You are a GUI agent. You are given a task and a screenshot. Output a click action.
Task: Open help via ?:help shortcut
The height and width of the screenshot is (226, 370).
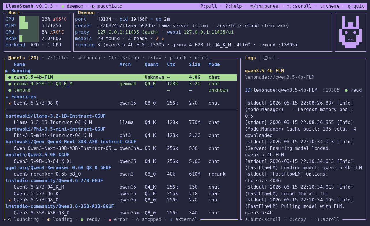point(233,6)
